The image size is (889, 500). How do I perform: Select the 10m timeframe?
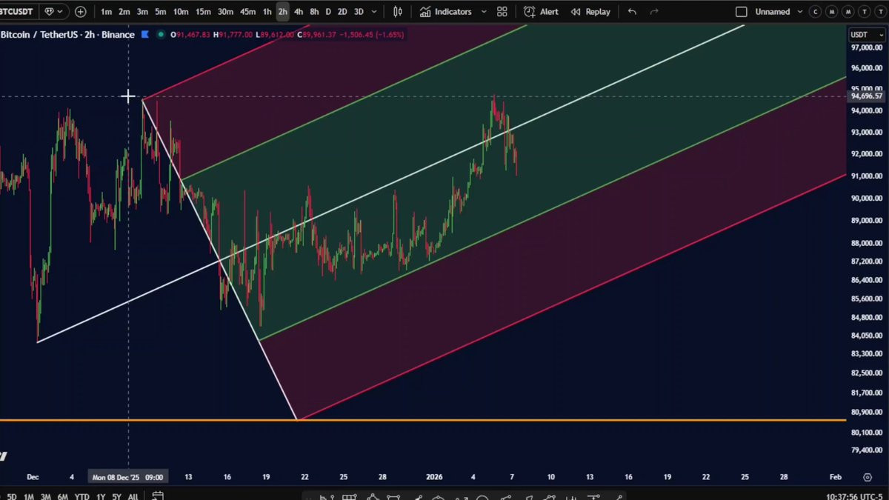coord(180,12)
